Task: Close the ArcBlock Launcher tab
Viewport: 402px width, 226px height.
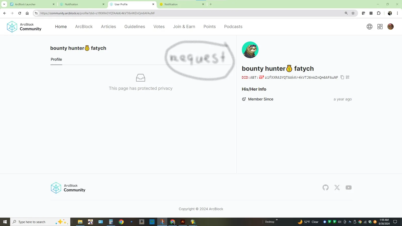Action: tap(54, 4)
